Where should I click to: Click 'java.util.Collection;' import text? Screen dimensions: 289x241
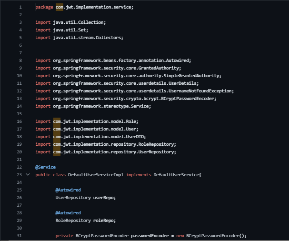coord(80,22)
